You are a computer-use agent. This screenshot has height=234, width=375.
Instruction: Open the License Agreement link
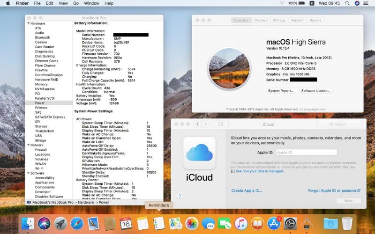coord(313,110)
